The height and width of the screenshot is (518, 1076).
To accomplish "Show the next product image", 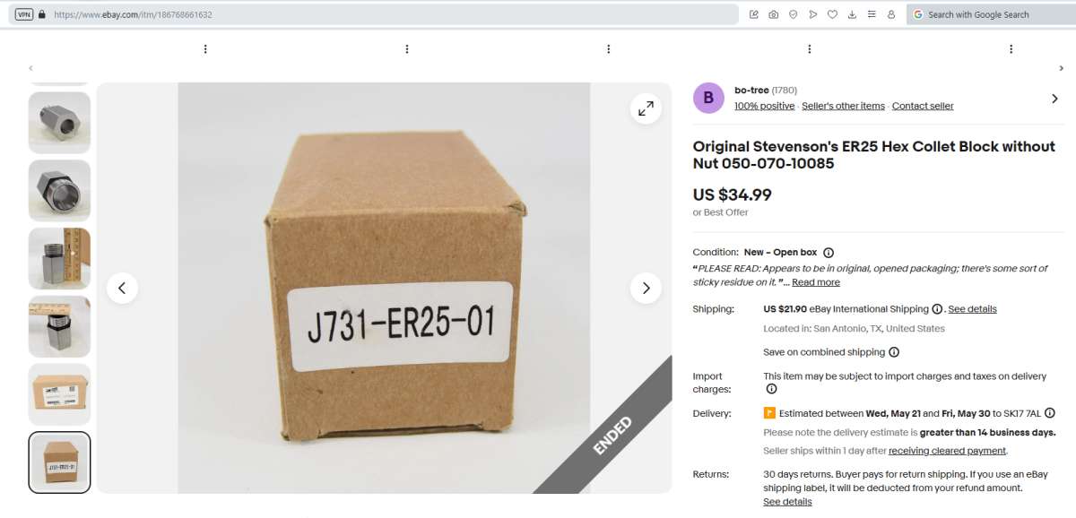I will (x=646, y=288).
